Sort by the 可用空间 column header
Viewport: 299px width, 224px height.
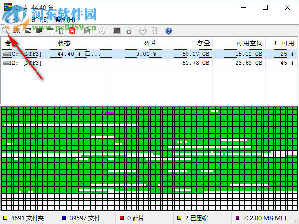point(239,43)
